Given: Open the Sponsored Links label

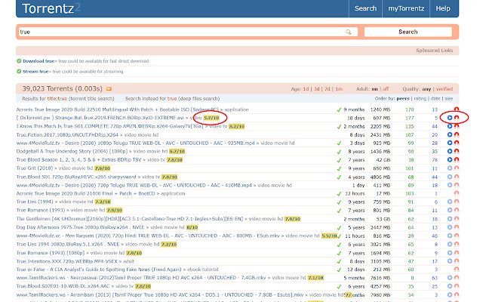Looking at the screenshot, I should point(435,51).
